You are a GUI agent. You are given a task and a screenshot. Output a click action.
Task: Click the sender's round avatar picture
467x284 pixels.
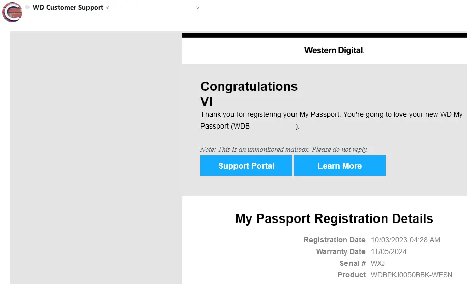click(x=12, y=12)
